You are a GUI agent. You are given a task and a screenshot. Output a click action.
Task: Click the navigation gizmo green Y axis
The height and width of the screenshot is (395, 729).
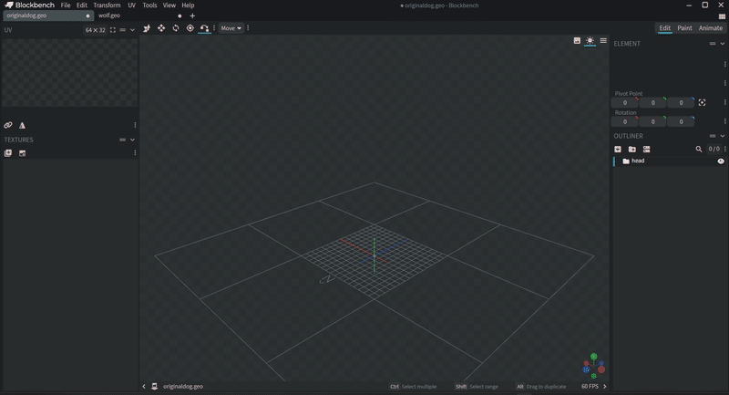594,357
